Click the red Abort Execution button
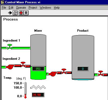 point(21,13)
